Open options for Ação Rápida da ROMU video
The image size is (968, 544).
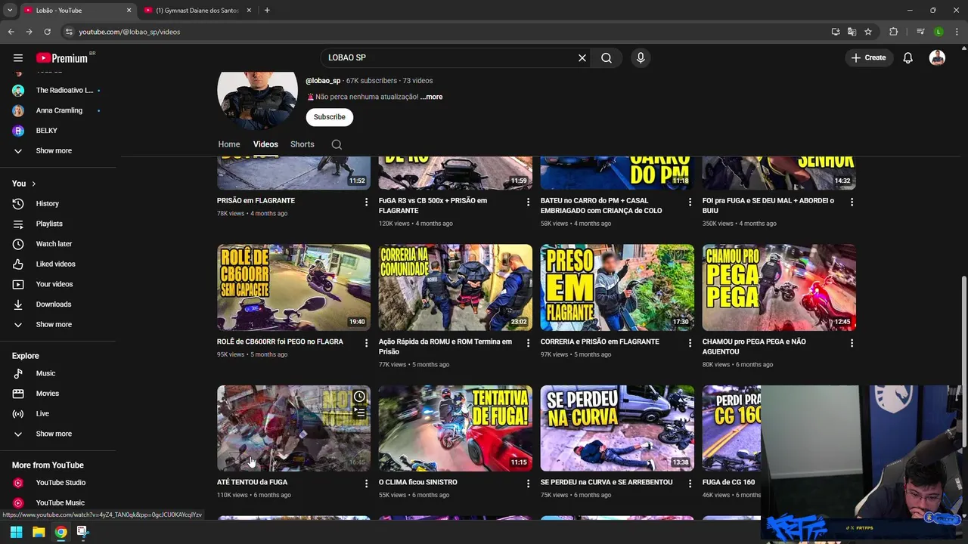coord(528,343)
